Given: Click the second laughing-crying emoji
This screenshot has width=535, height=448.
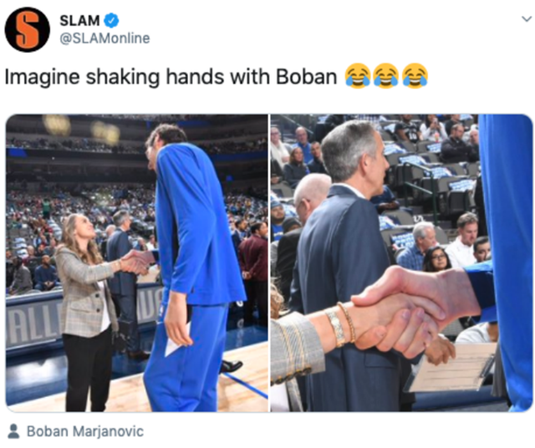Looking at the screenshot, I should click(x=386, y=76).
